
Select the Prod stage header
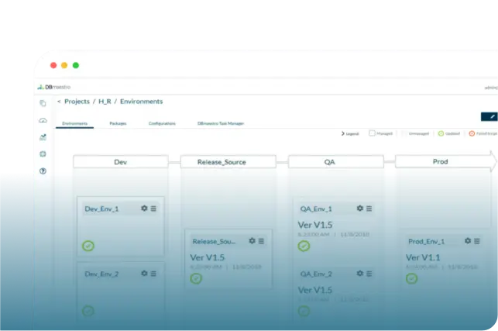(x=445, y=161)
